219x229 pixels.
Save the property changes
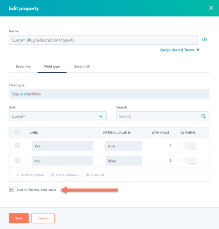pos(19,218)
